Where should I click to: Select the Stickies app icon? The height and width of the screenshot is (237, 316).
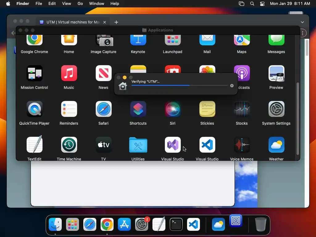click(x=207, y=109)
